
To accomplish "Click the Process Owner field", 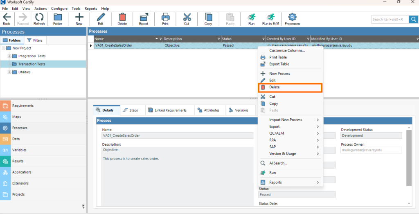I will (x=372, y=150).
